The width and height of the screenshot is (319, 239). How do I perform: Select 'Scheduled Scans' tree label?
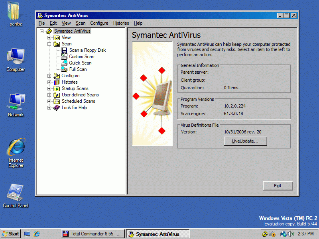pos(78,101)
